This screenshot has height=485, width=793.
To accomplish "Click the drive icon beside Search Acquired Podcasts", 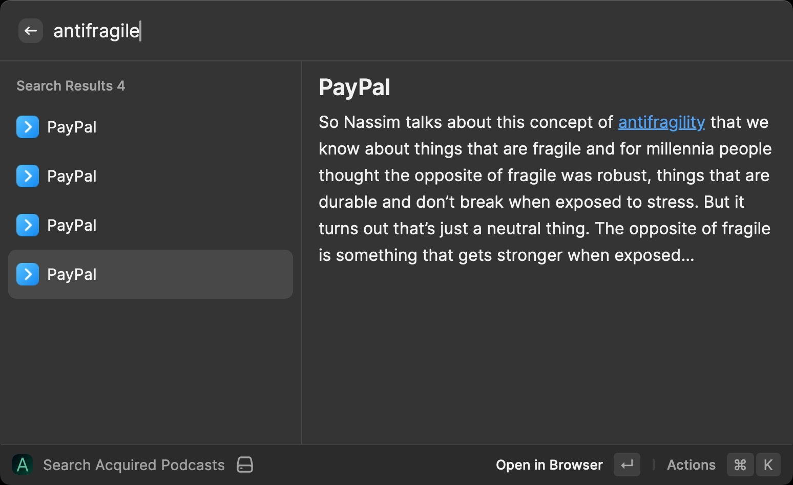I will pyautogui.click(x=245, y=465).
